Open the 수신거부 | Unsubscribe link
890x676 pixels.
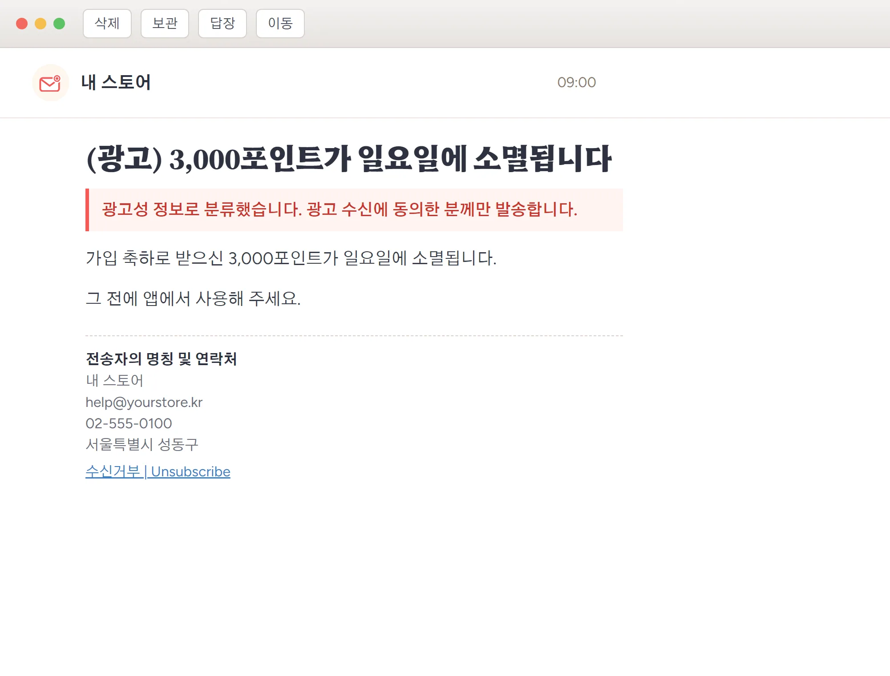tap(158, 471)
